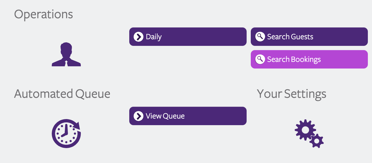The height and width of the screenshot is (163, 372).
Task: Click the "Daily" text label
Action: coord(154,37)
